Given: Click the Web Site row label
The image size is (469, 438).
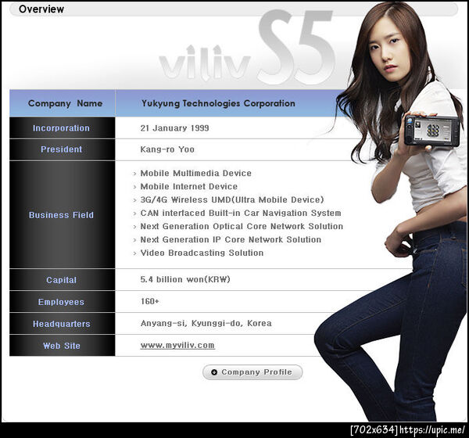Looking at the screenshot, I should [61, 346].
